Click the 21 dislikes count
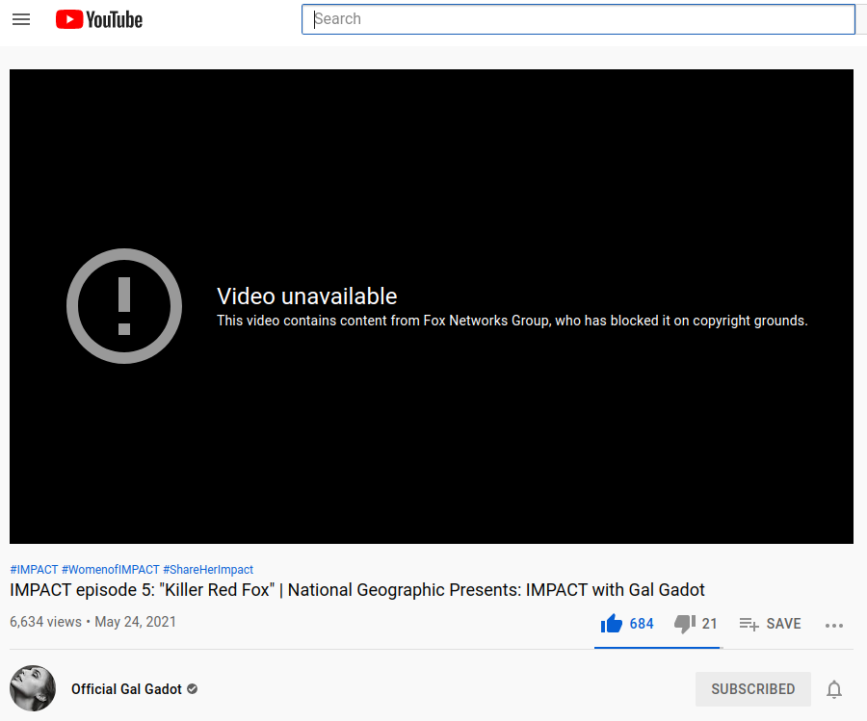 click(x=709, y=624)
